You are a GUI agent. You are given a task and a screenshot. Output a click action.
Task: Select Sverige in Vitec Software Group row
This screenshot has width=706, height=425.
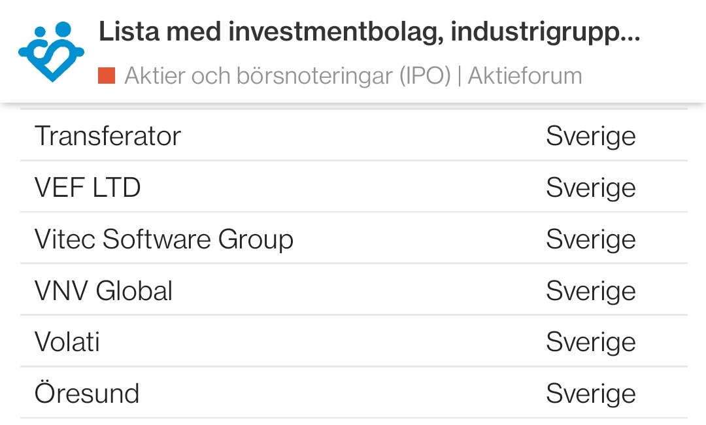point(591,239)
